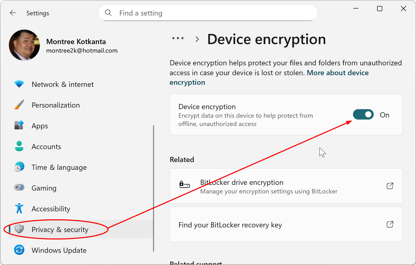The height and width of the screenshot is (265, 416).
Task: Select the Network & internet icon
Action: pos(19,84)
